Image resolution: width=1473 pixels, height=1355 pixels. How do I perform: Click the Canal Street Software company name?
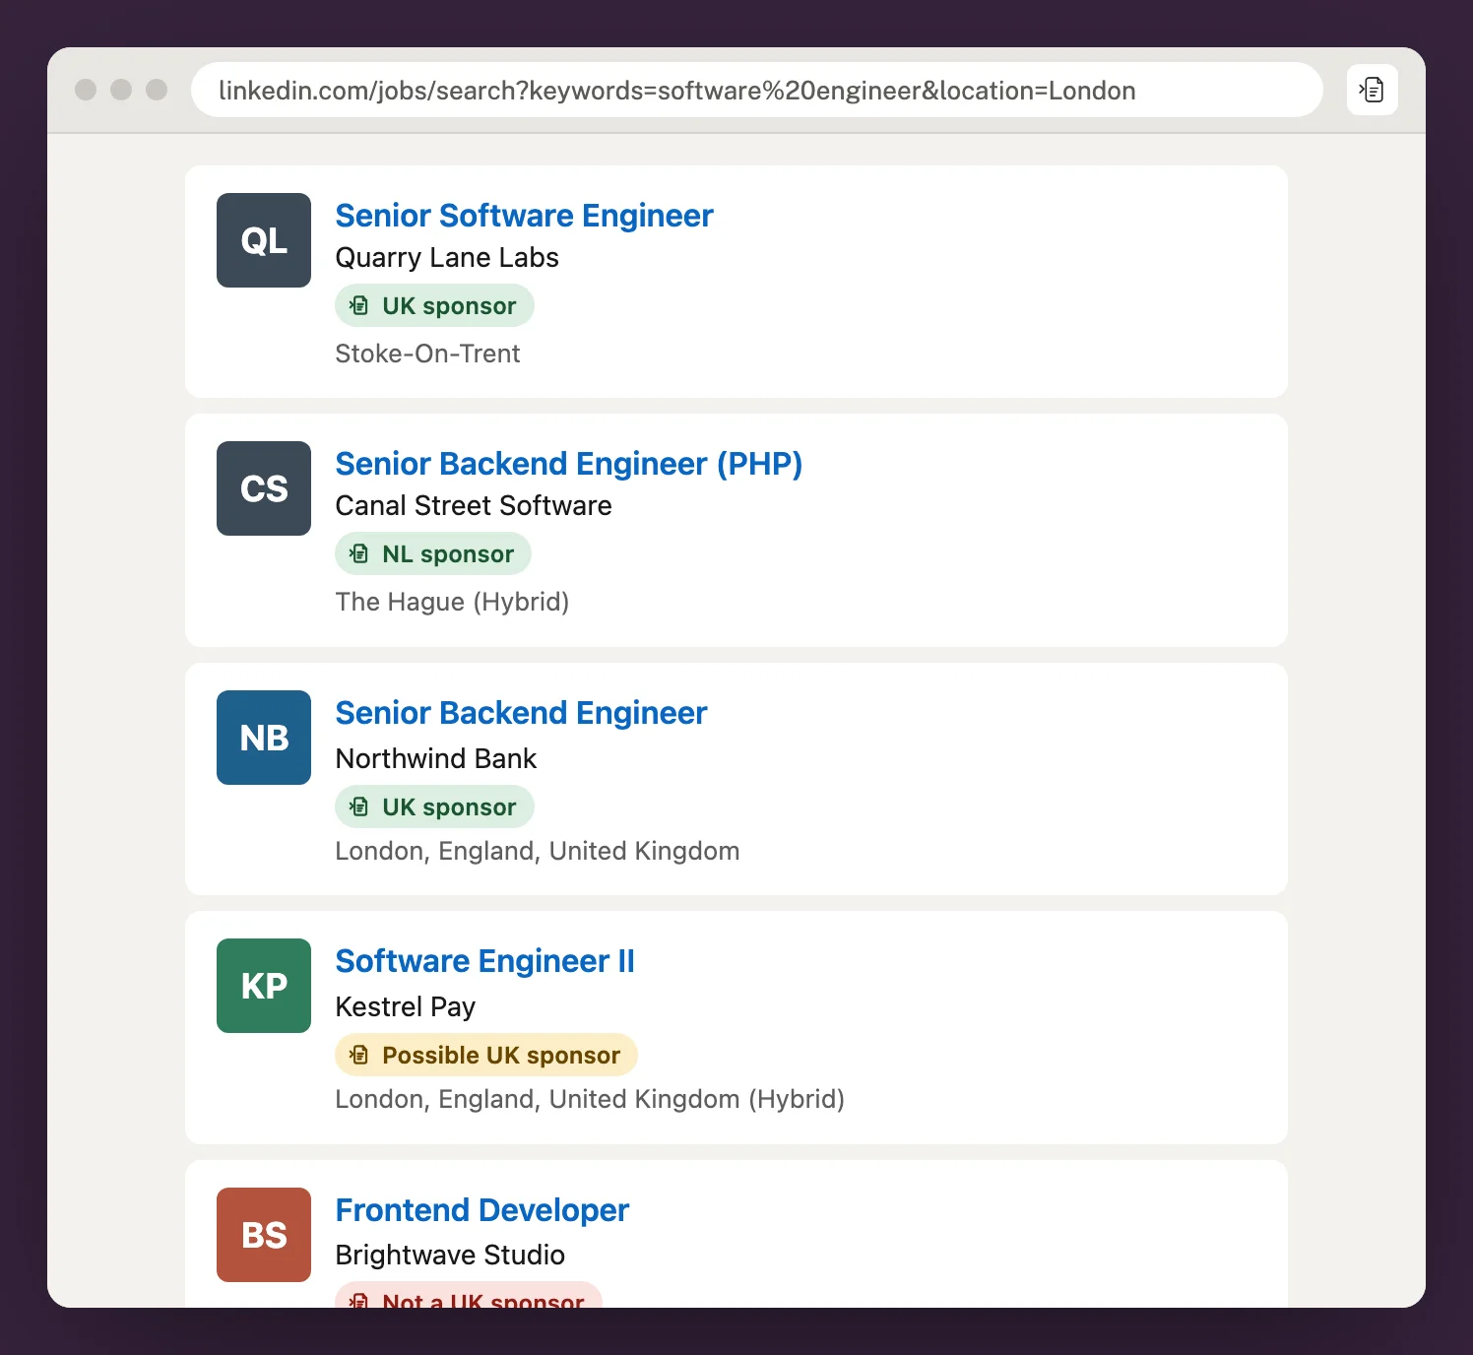[474, 506]
